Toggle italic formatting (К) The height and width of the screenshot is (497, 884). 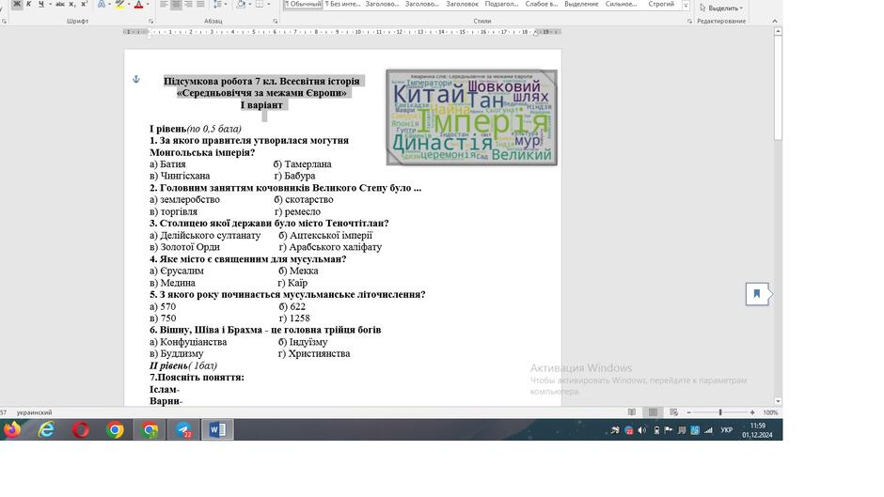29,4
